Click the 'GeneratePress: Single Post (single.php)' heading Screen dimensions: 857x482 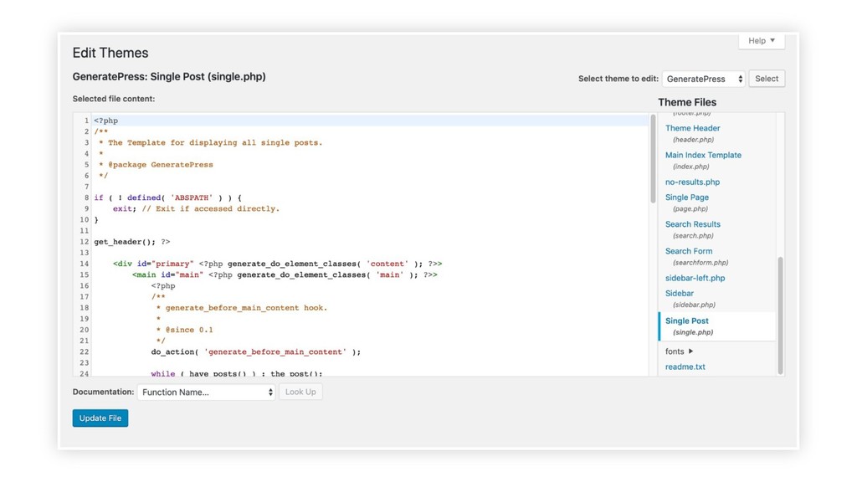(169, 76)
